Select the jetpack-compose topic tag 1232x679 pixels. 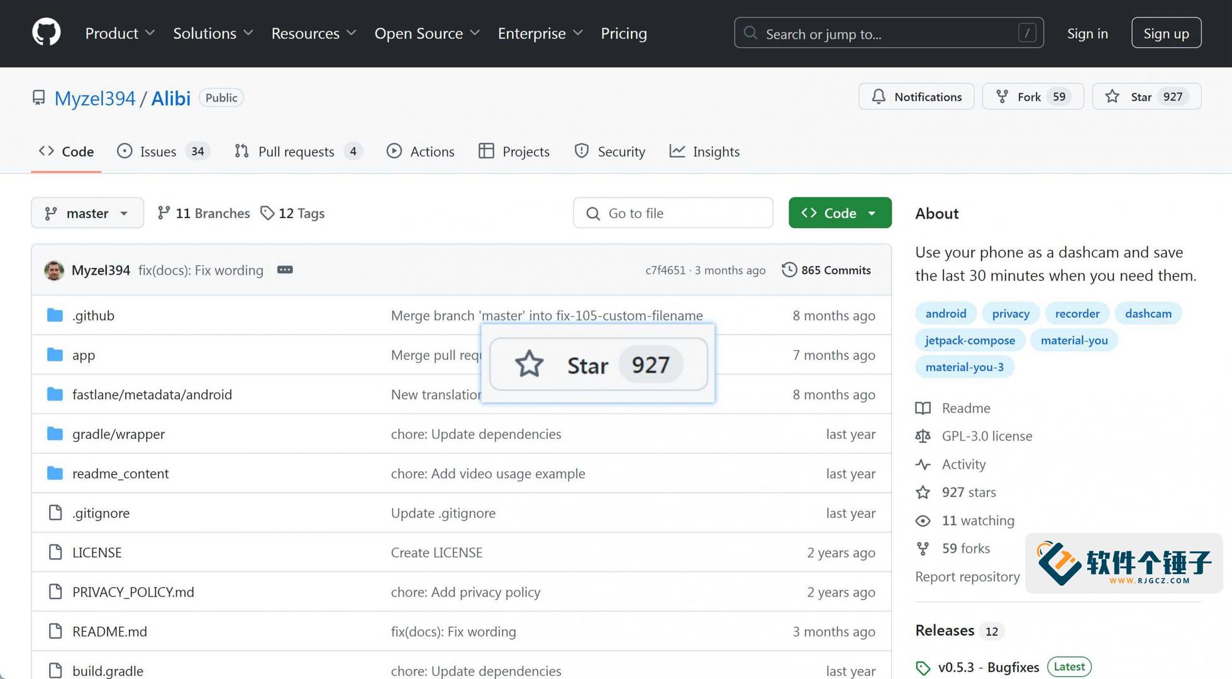[x=970, y=340]
